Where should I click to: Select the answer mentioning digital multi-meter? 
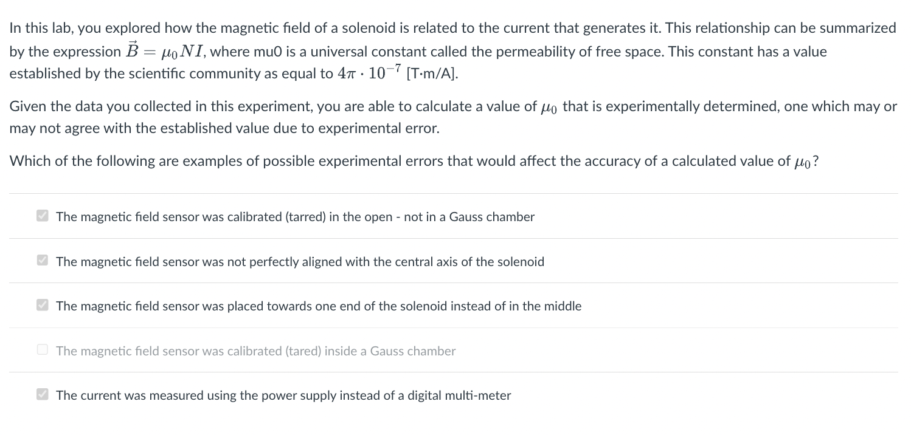(283, 396)
